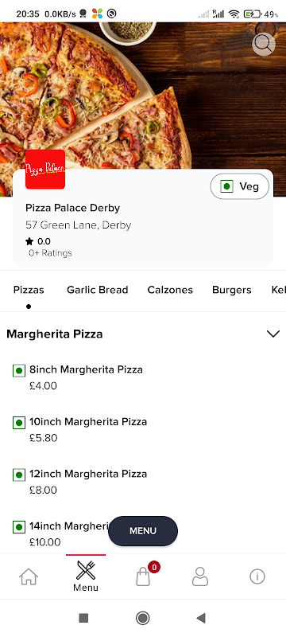This screenshot has height=637, width=286.
Task: Switch to the Calzones category tab
Action: point(170,290)
